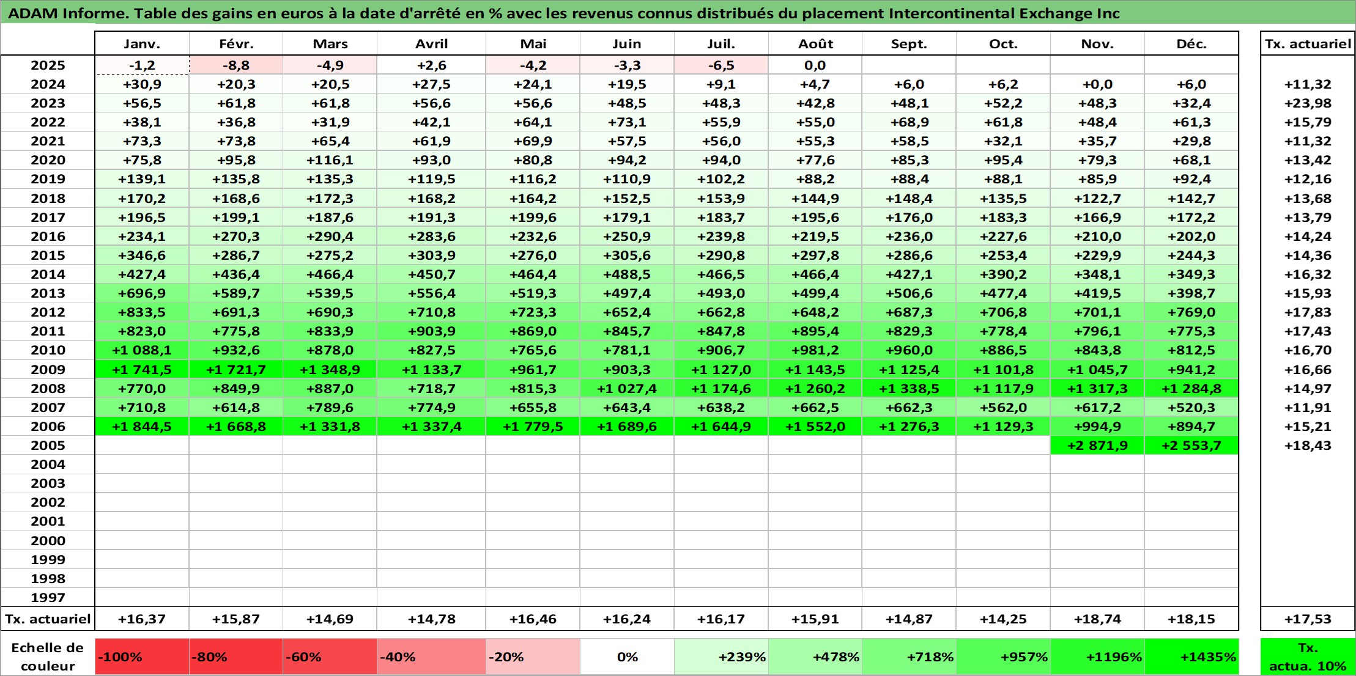Select the Tx. actuariel bottom row label

coord(48,619)
